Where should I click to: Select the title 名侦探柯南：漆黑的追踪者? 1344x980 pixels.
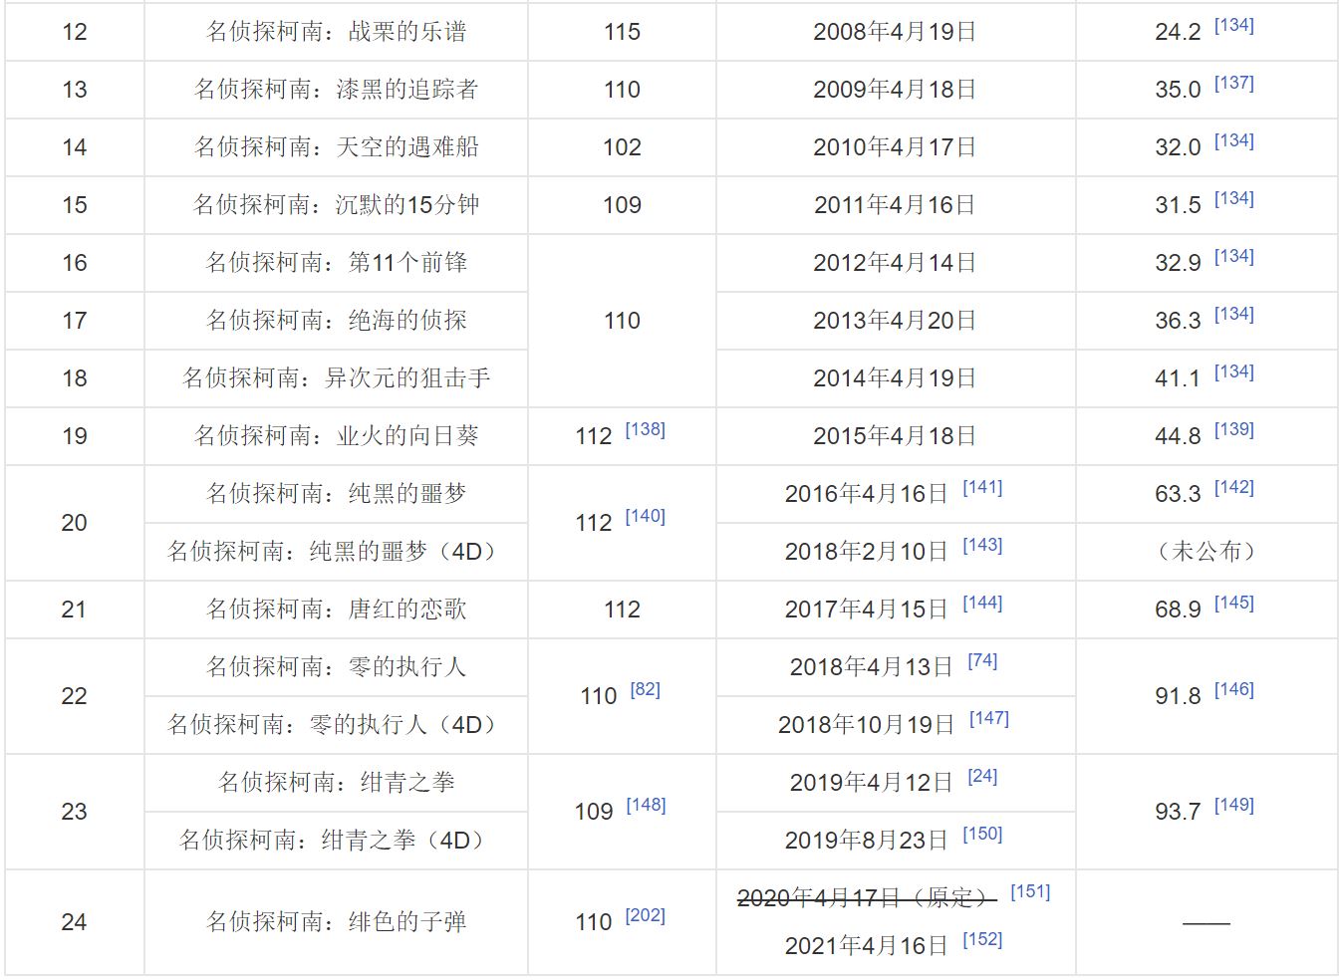click(x=336, y=90)
